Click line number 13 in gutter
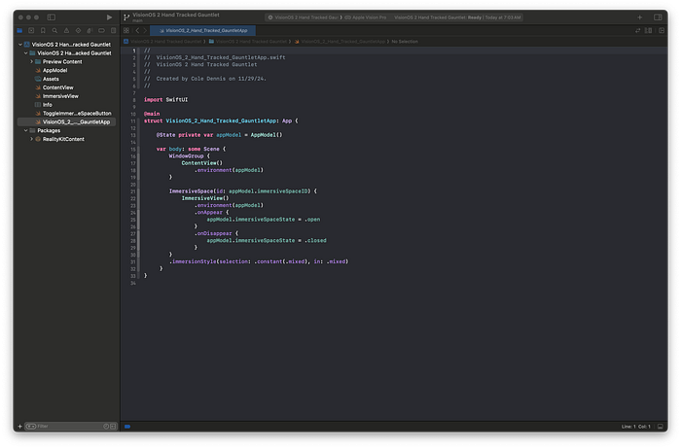Image resolution: width=681 pixels, height=448 pixels. click(x=133, y=135)
